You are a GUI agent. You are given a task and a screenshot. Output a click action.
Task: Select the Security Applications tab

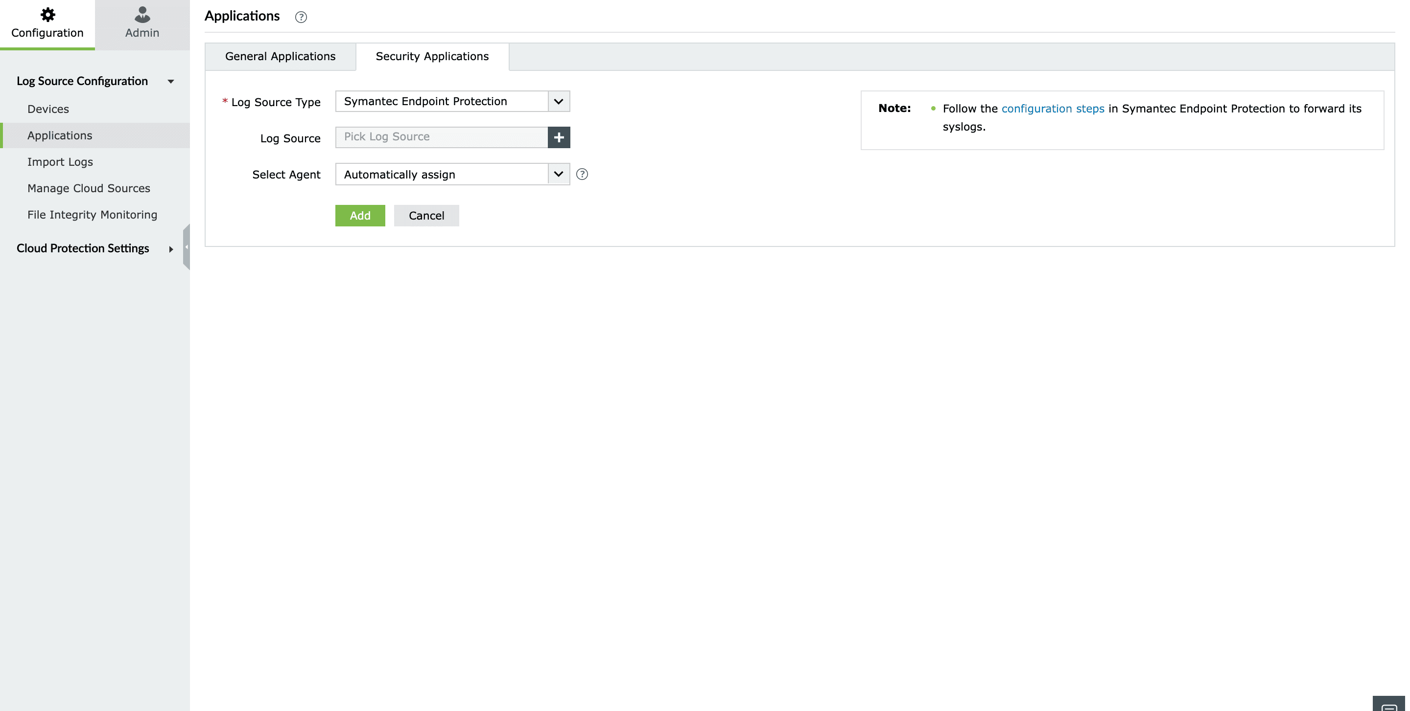tap(432, 56)
